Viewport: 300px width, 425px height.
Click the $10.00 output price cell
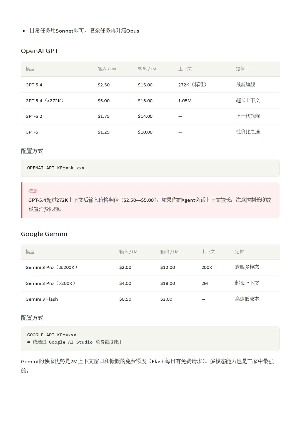(x=145, y=132)
